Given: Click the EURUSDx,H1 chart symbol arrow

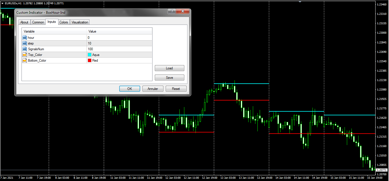Looking at the screenshot, I should [x=2, y=3].
